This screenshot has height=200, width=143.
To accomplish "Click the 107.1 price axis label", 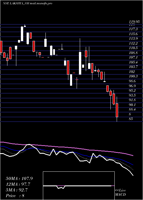I will (133, 57).
